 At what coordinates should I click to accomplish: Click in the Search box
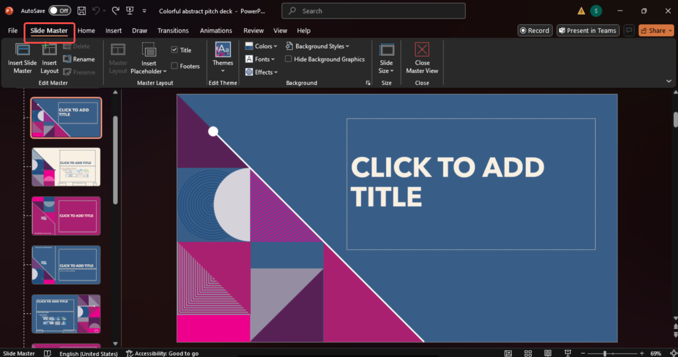tap(374, 11)
